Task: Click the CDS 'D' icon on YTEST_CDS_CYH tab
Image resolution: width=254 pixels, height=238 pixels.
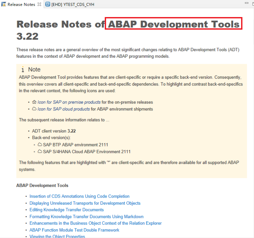Action: click(x=47, y=4)
